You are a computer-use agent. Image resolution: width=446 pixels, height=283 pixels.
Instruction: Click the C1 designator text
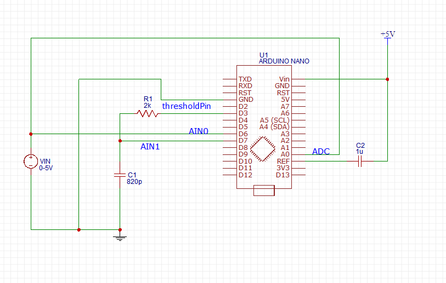pyautogui.click(x=132, y=175)
